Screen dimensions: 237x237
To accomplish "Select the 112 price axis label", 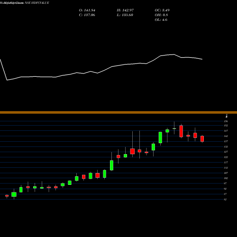I will (x=226, y=168).
